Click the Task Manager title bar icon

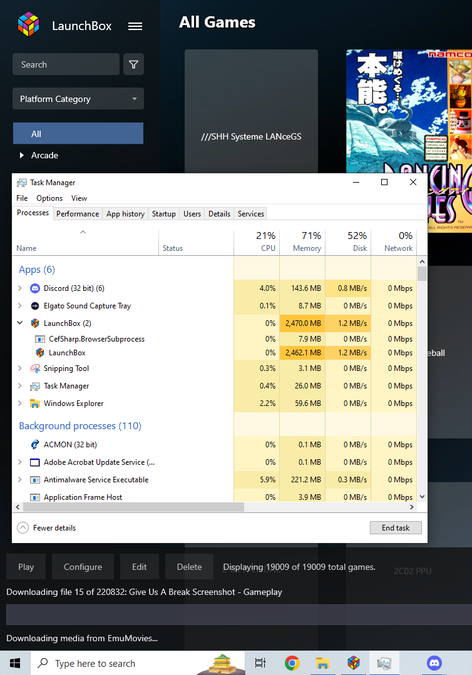coord(21,183)
